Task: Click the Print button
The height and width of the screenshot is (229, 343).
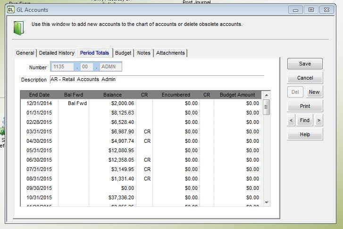Action: [305, 106]
